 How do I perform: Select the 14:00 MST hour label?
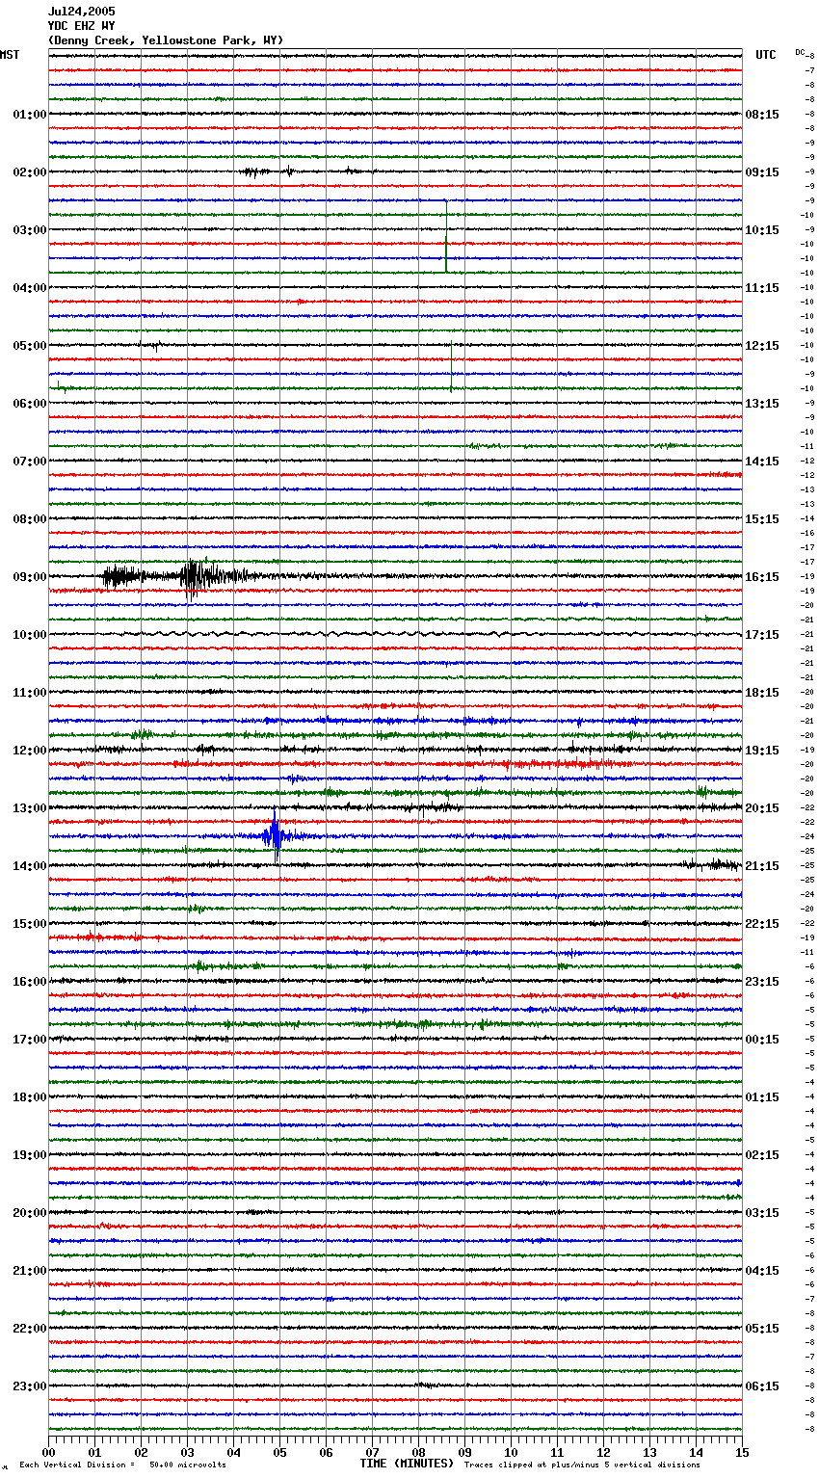(x=29, y=866)
